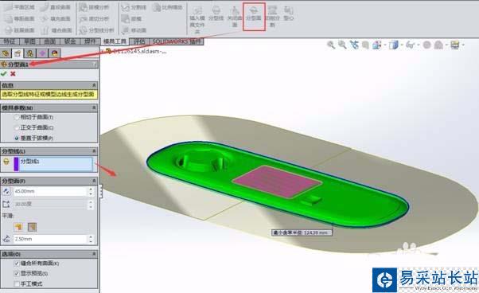
Task: Select radio 'Perpendicular to pull' (垂直于拔模)
Action: coord(17,138)
